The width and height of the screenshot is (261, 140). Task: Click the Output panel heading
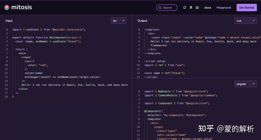(x=142, y=21)
